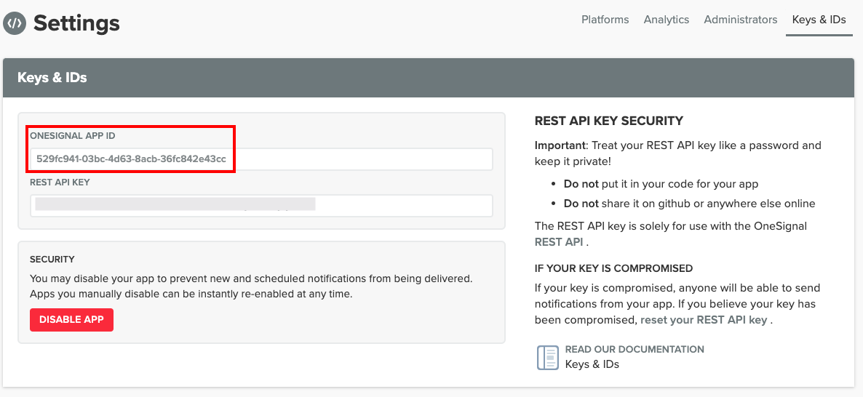
Task: Open the documentation book icon
Action: (548, 358)
